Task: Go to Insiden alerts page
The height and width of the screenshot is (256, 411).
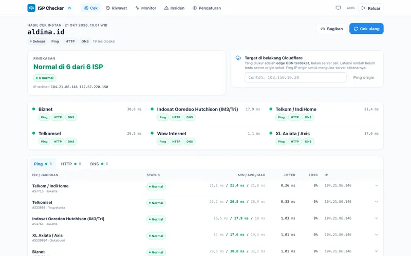Action: (174, 8)
